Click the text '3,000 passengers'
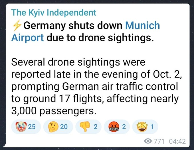 coord(53,110)
